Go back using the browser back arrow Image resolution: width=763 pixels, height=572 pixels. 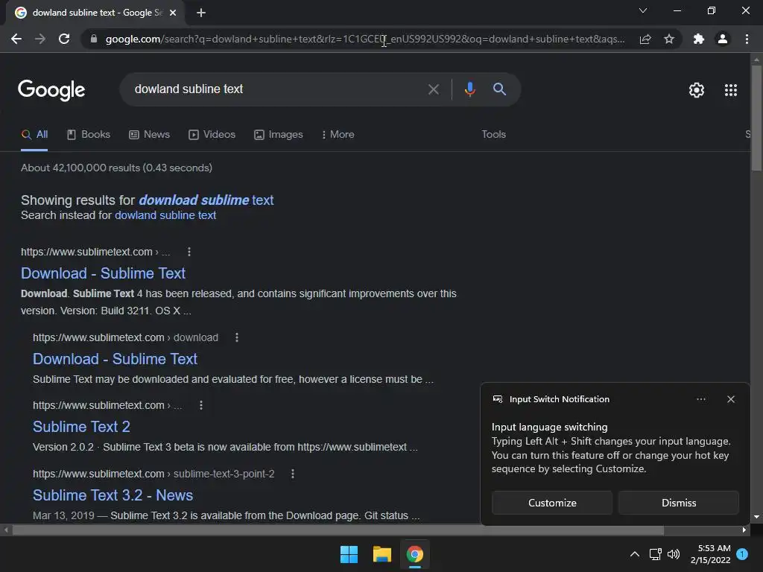16,39
